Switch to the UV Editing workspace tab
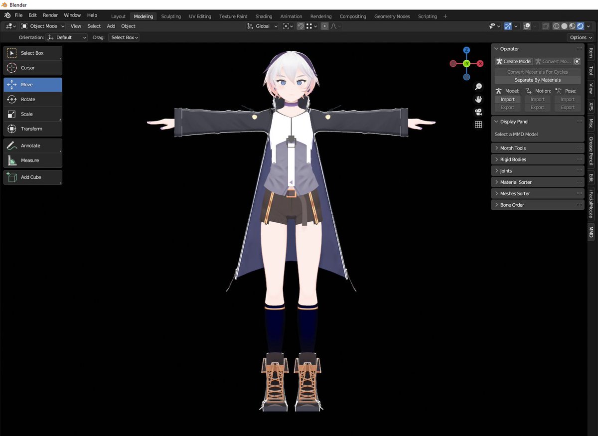The height and width of the screenshot is (436, 598). click(x=200, y=16)
